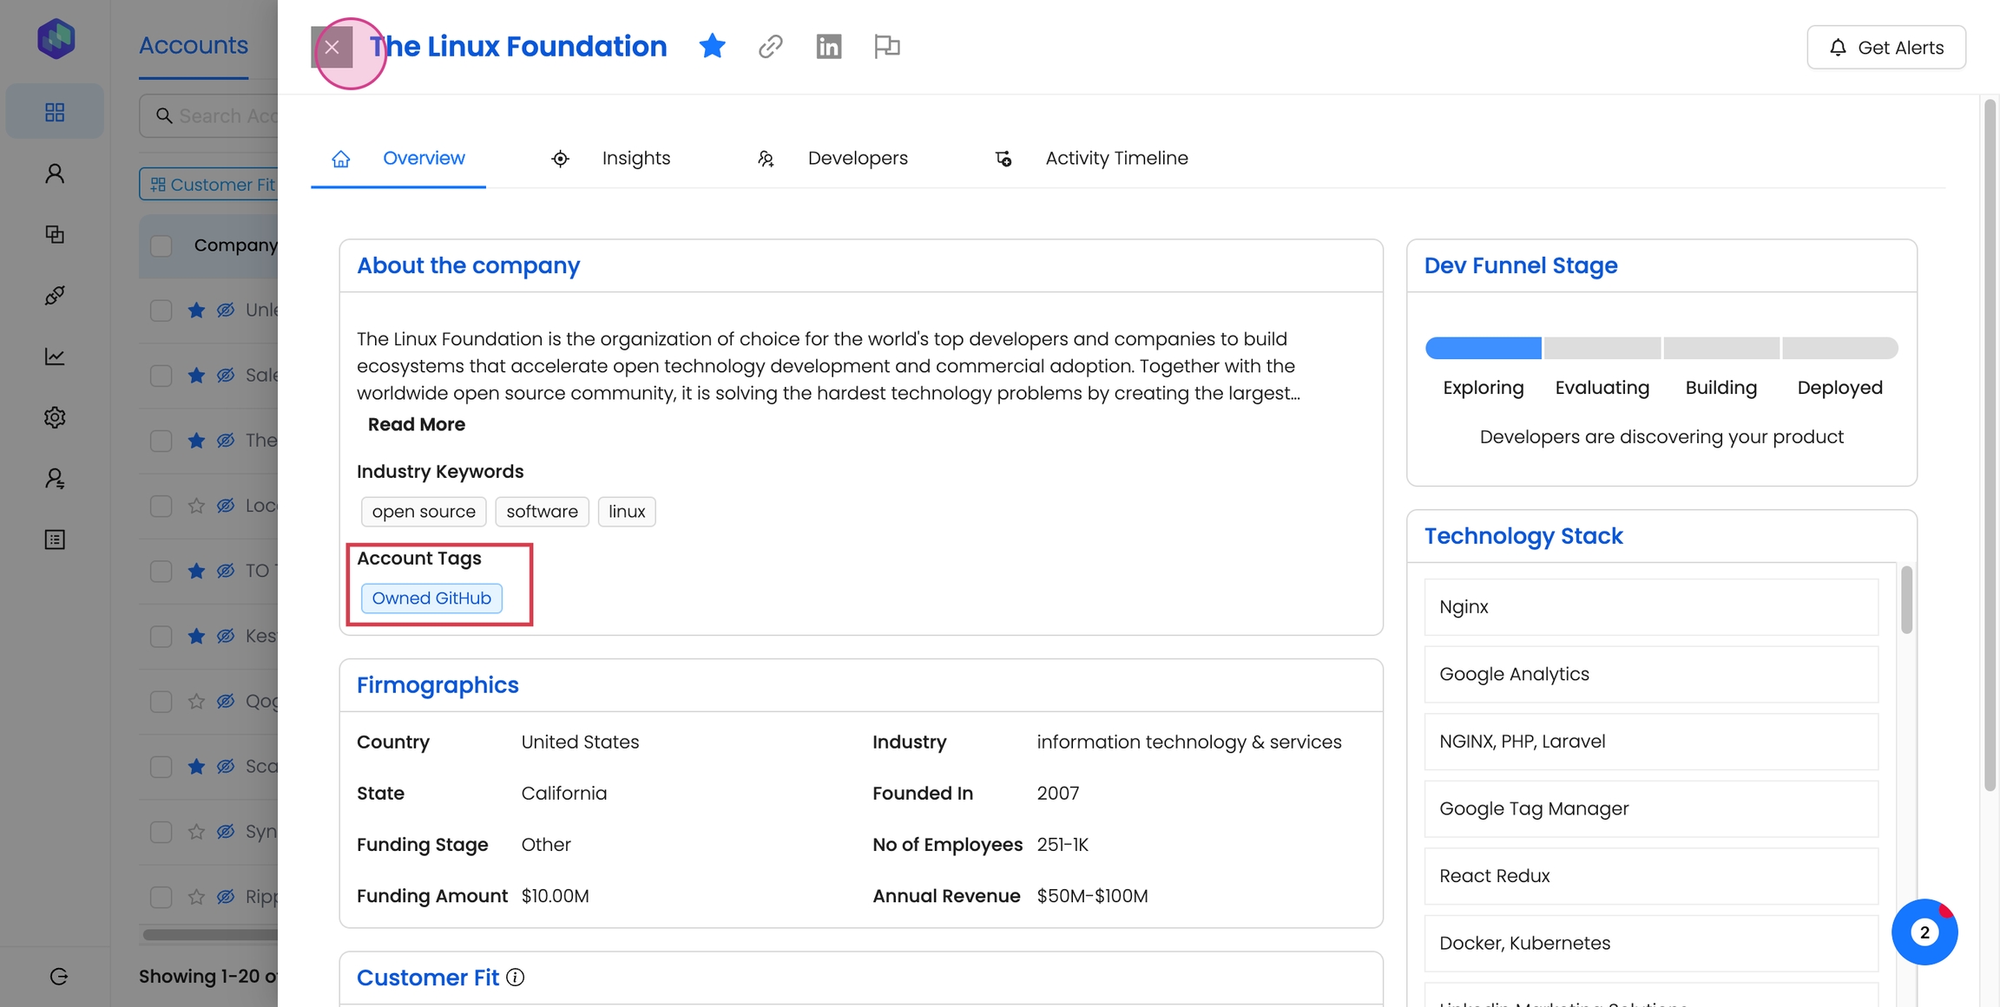Copy company link via chain icon

(770, 47)
